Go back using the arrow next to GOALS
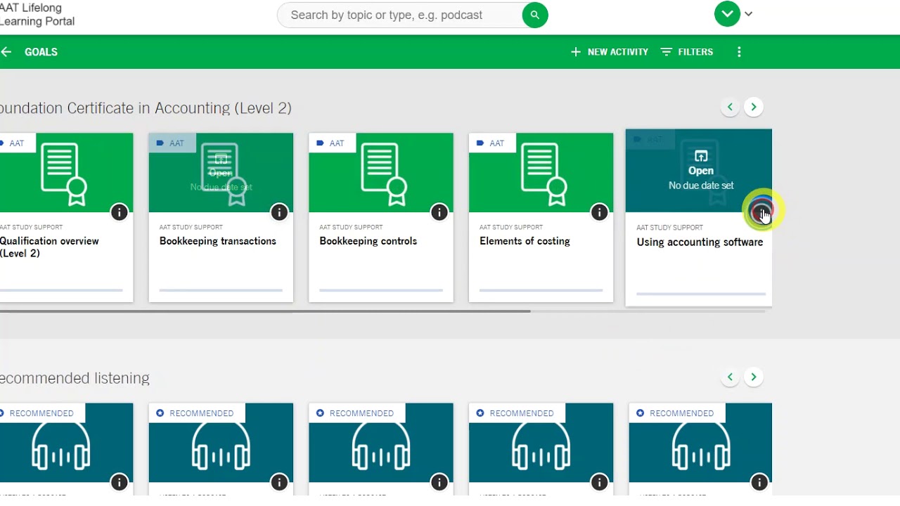This screenshot has height=506, width=900. pos(6,52)
